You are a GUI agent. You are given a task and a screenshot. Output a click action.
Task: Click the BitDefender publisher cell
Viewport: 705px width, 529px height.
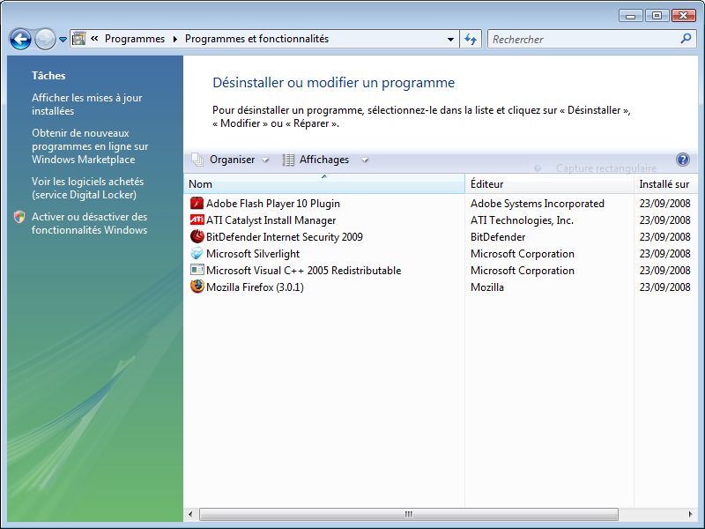[x=498, y=237]
